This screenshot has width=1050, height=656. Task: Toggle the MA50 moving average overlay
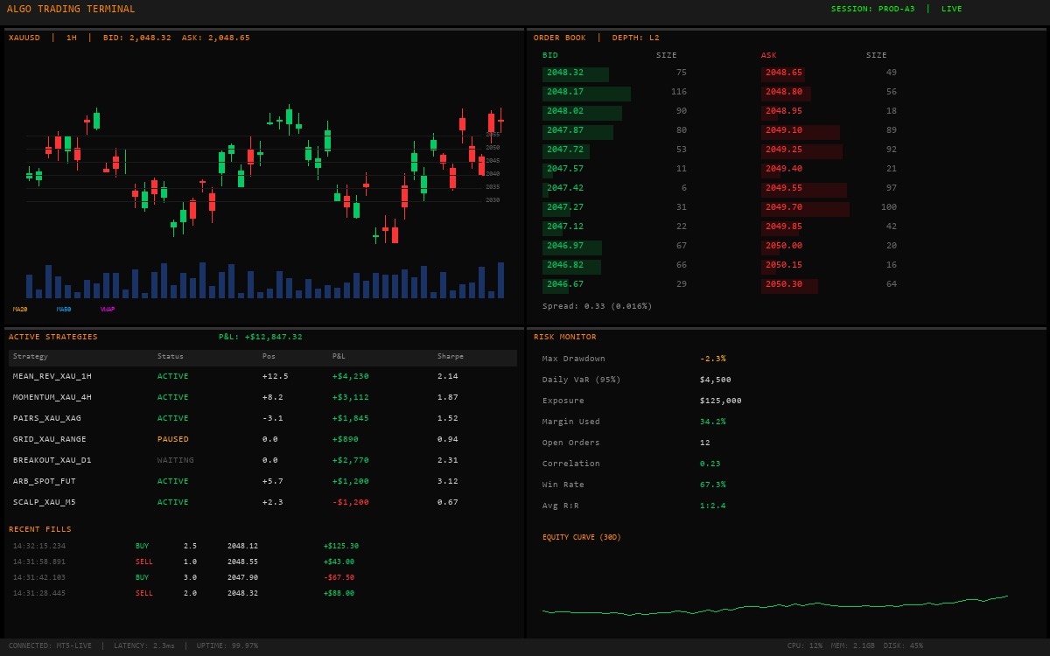63,308
